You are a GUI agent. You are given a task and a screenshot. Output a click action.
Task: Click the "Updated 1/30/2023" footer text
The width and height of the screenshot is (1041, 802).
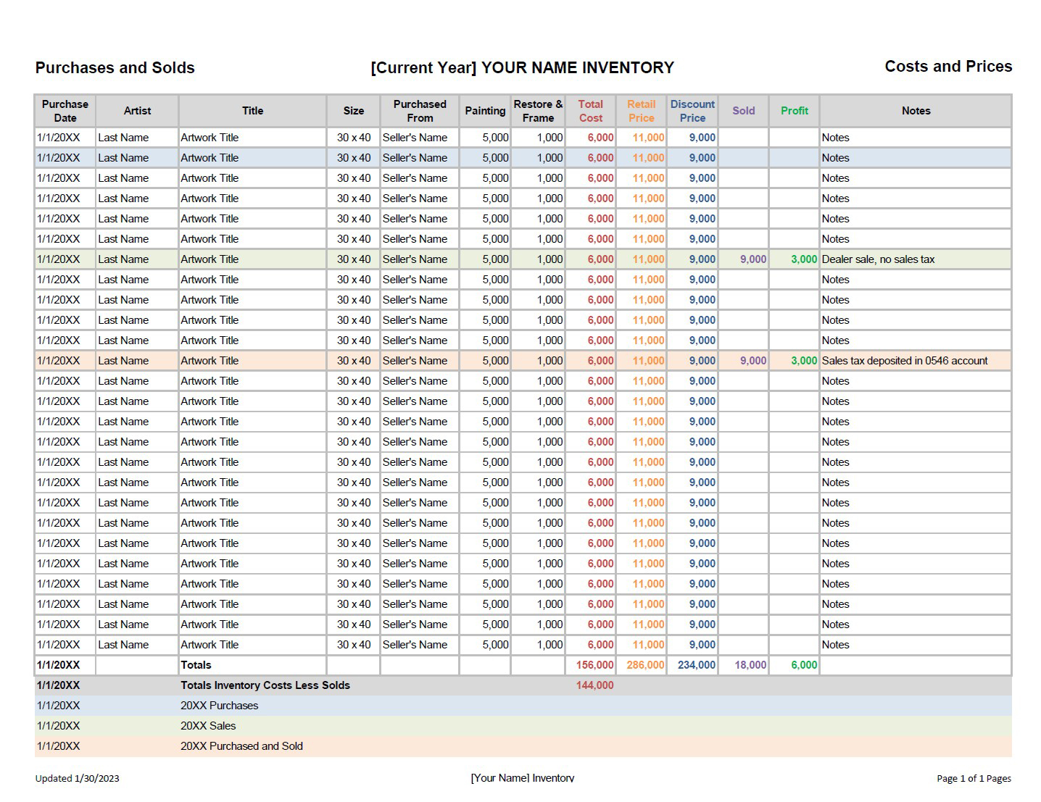[x=78, y=779]
